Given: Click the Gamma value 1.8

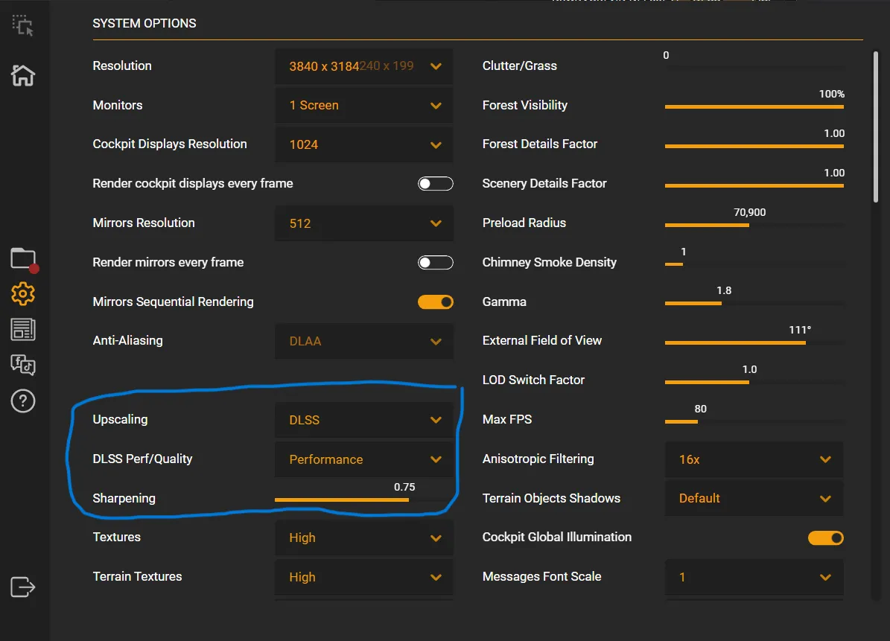Looking at the screenshot, I should point(724,290).
